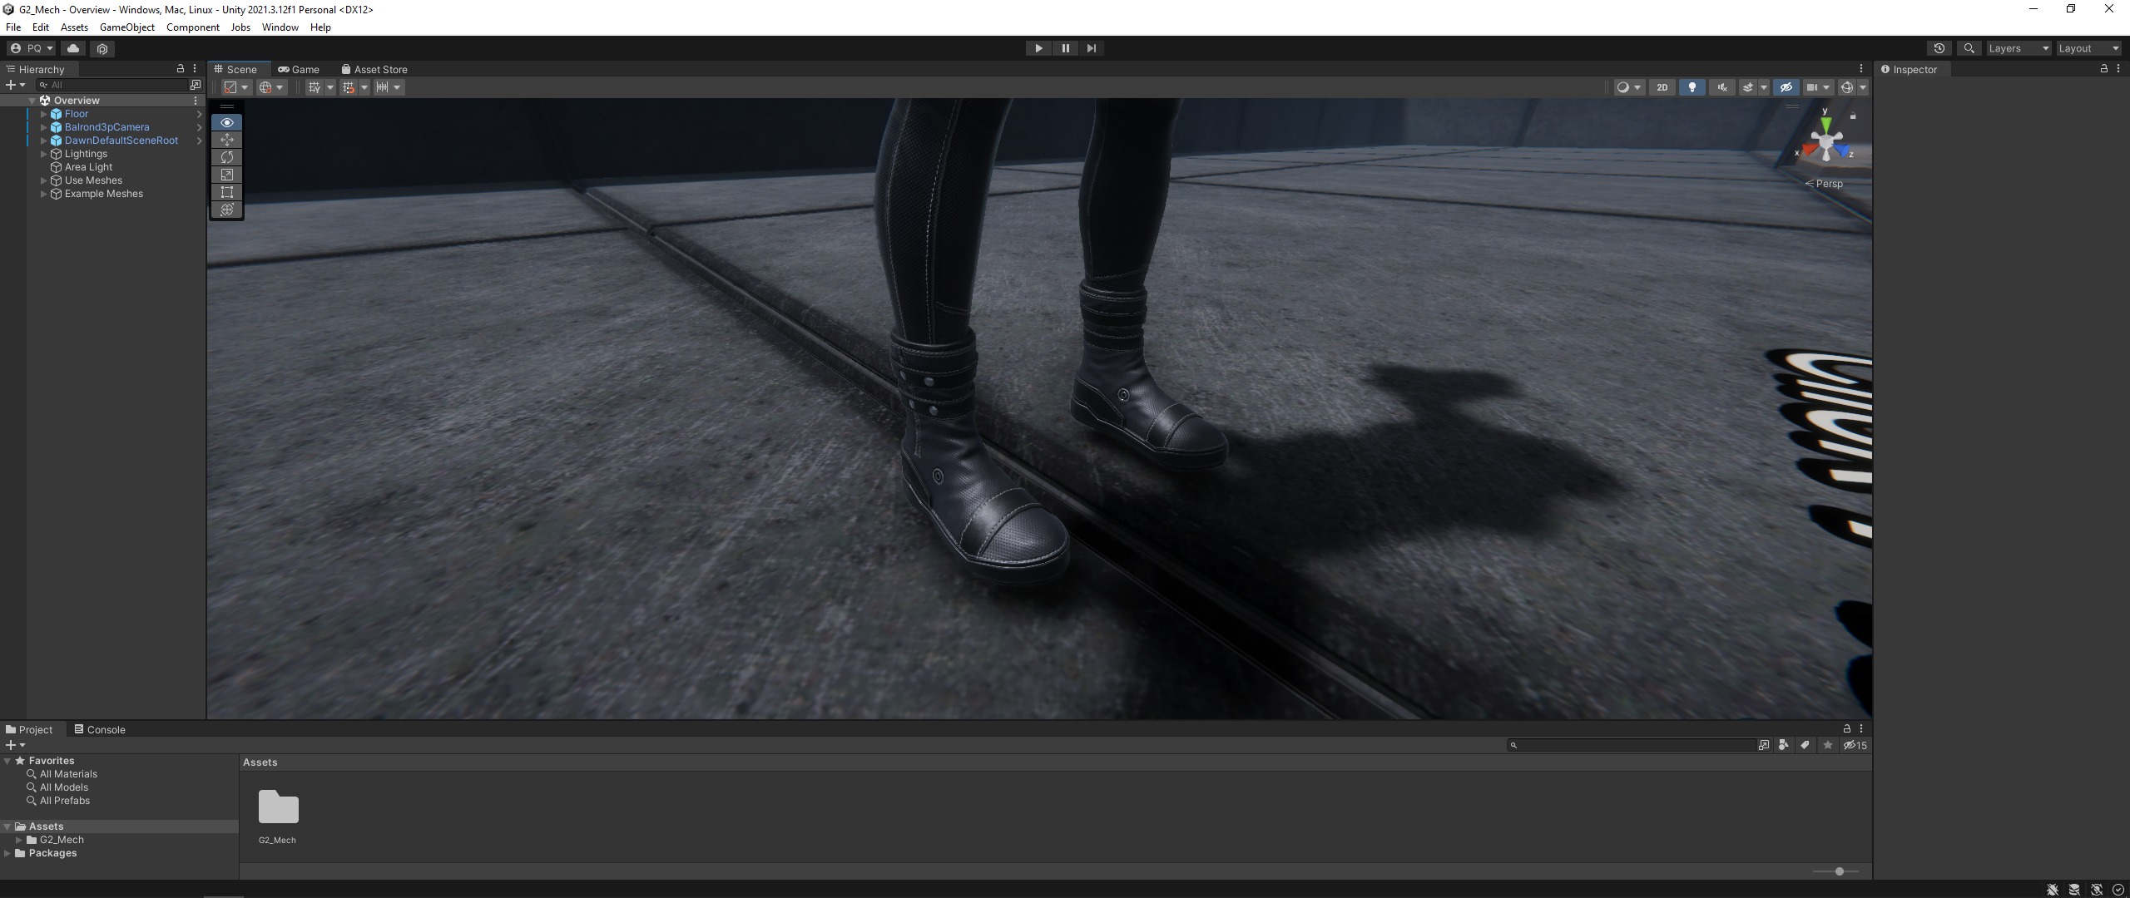Open the Layers dropdown
The height and width of the screenshot is (898, 2130).
coord(2018,48)
